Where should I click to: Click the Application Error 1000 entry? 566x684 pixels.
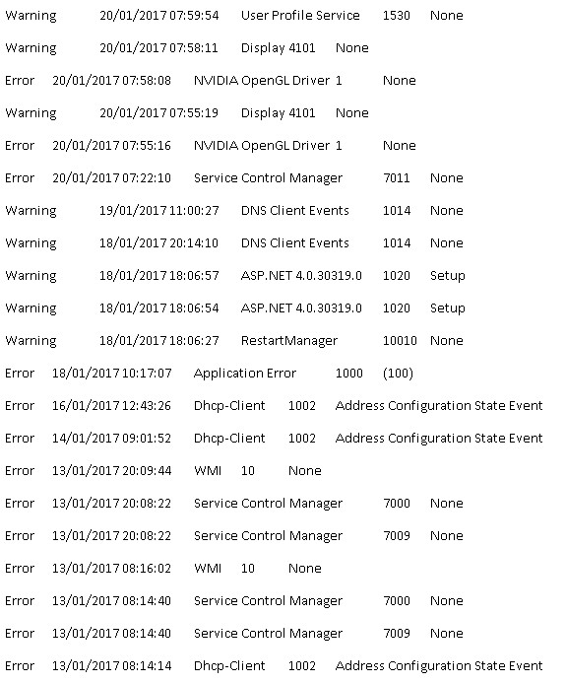pyautogui.click(x=209, y=374)
